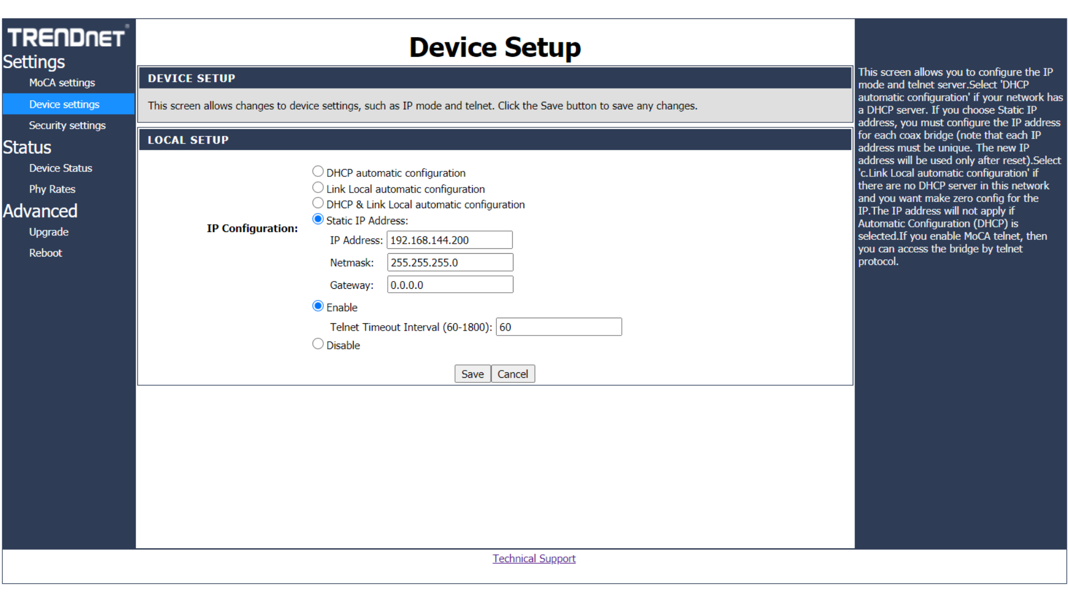
Task: Click Telnet Timeout Interval field
Action: 558,327
